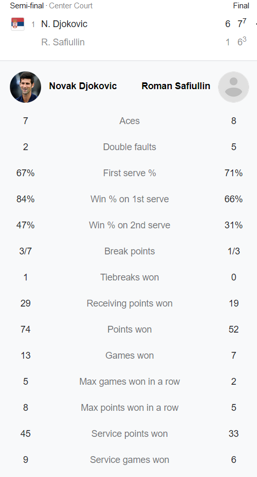This screenshot has width=257, height=477.
Task: Click the Semi-final Center Court label
Action: coord(52,6)
